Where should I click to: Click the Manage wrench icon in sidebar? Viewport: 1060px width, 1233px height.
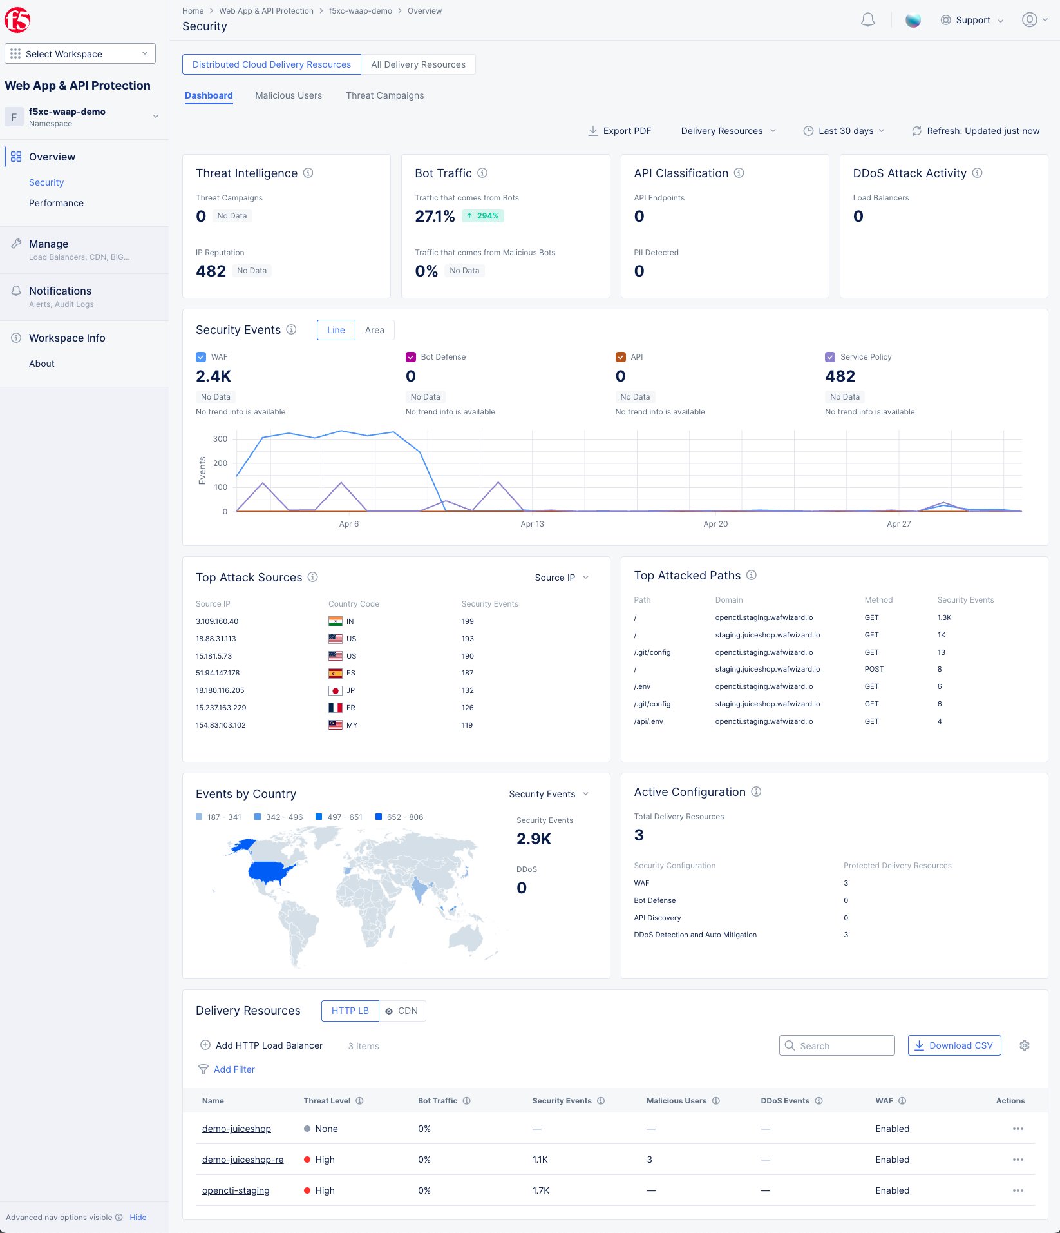[x=17, y=243]
